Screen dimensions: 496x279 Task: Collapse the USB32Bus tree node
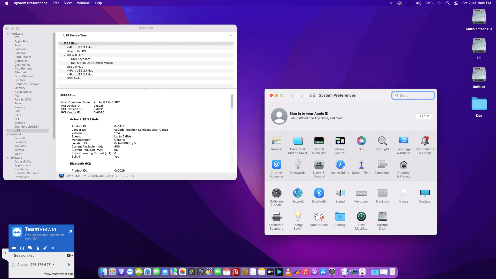point(60,44)
